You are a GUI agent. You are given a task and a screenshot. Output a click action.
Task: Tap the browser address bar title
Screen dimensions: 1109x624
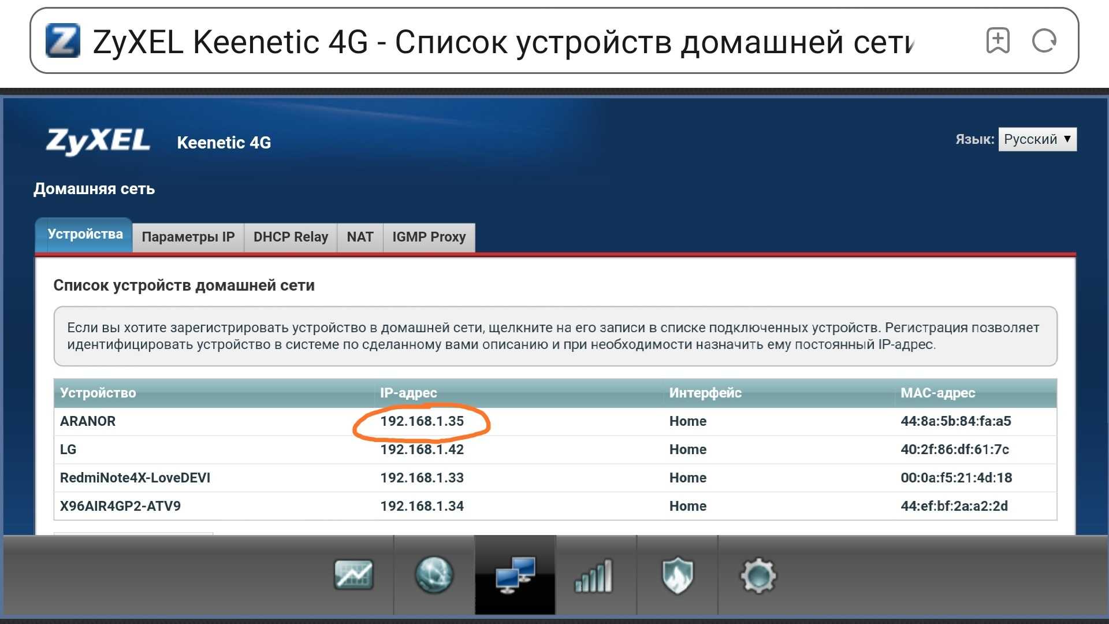click(x=503, y=42)
